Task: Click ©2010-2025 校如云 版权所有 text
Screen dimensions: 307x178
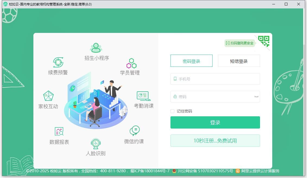Action: point(52,171)
